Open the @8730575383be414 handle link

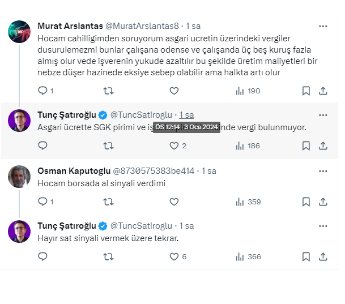[x=154, y=170]
